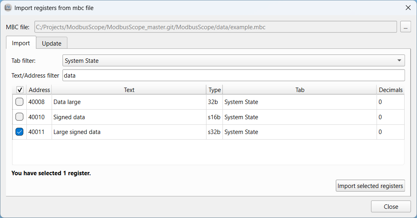The width and height of the screenshot is (417, 218).
Task: Check the Data large register checkbox
Action: (20, 102)
